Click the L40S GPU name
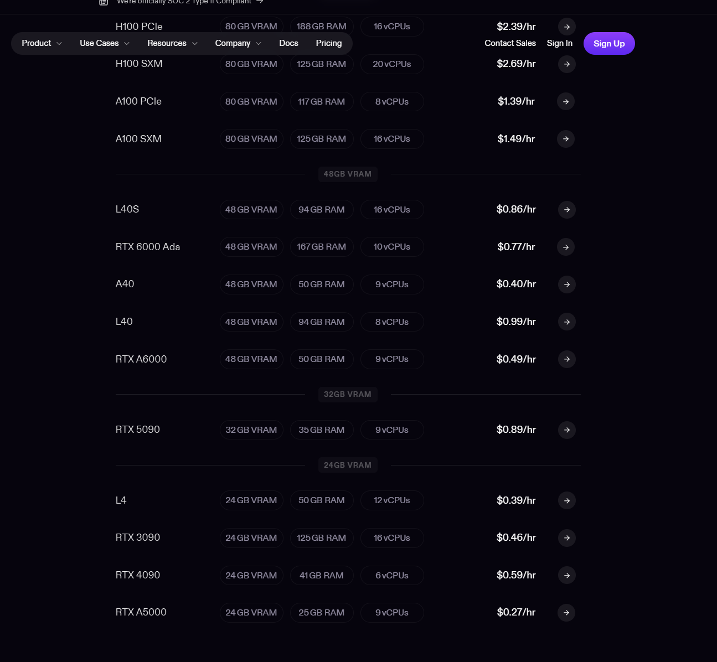This screenshot has height=662, width=717. pyautogui.click(x=127, y=209)
